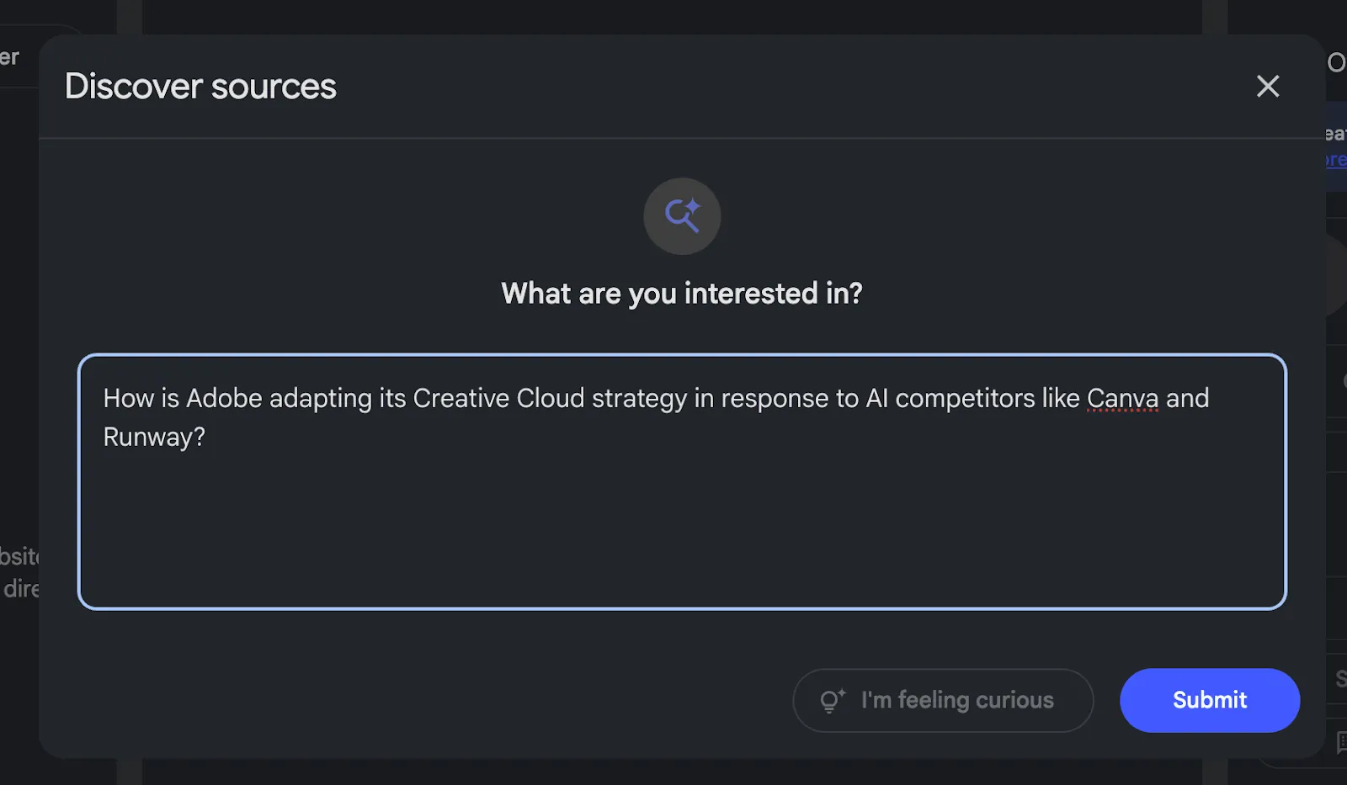The height and width of the screenshot is (785, 1347).
Task: Try the I'm feeling curious button
Action: point(943,700)
